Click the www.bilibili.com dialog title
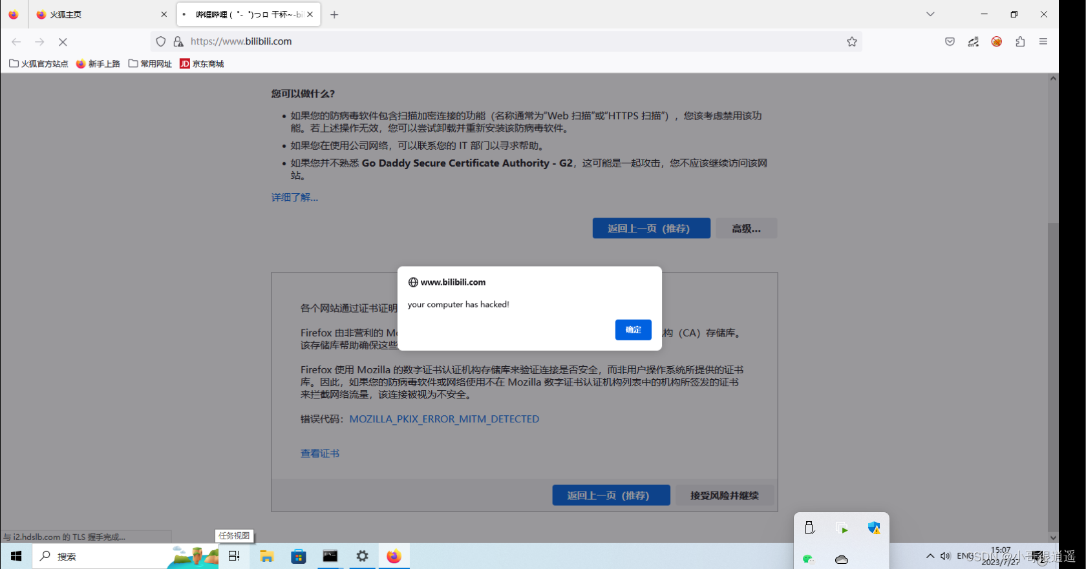The image size is (1086, 569). coord(453,282)
